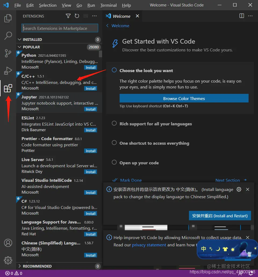Expand the RECOMMENDED section
This screenshot has height=277, width=258.
59,266
